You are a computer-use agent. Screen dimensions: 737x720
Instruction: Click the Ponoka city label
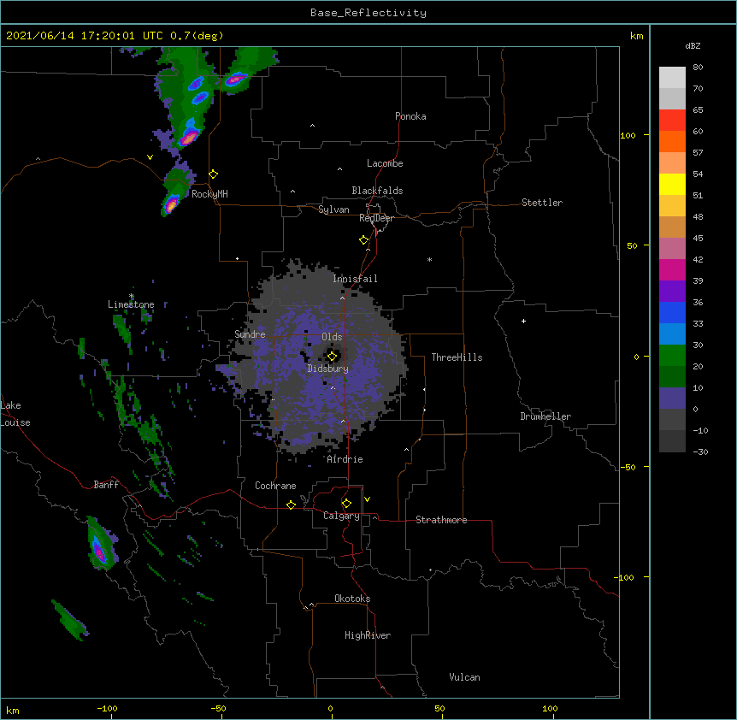pos(410,116)
